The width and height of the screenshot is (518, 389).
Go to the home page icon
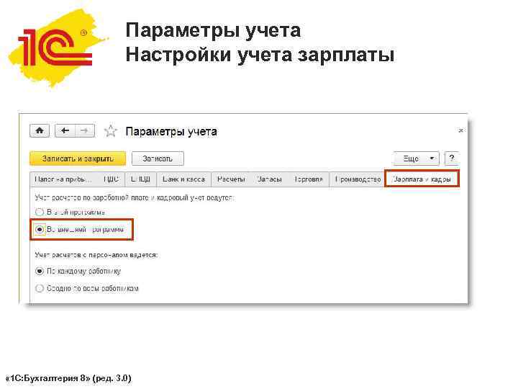pyautogui.click(x=40, y=130)
